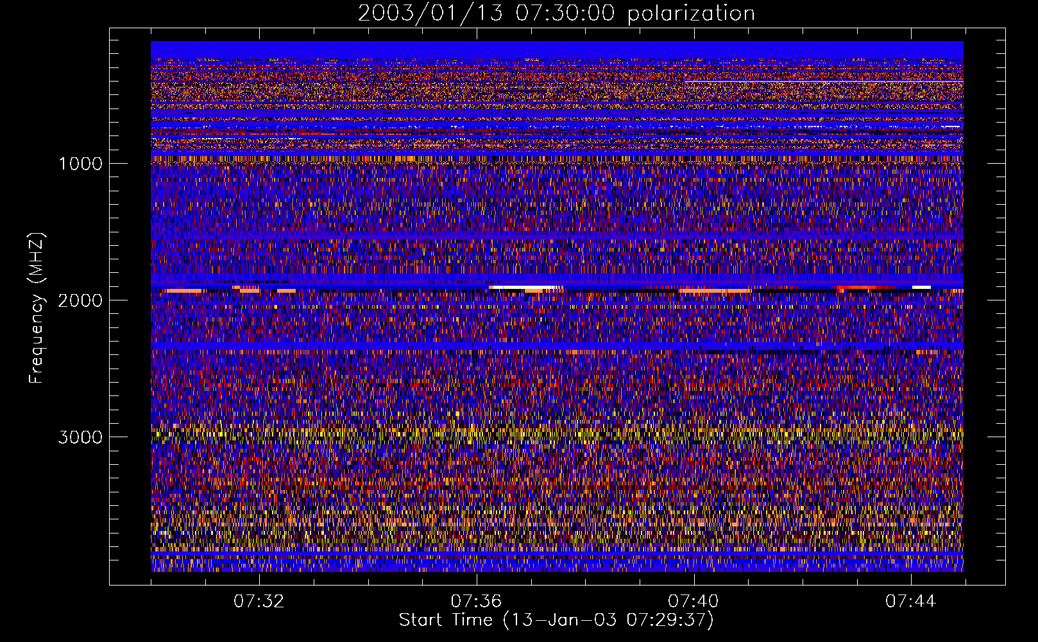Click the 07:44 time tick label
Viewport: 1038px width, 642px height.
911,602
